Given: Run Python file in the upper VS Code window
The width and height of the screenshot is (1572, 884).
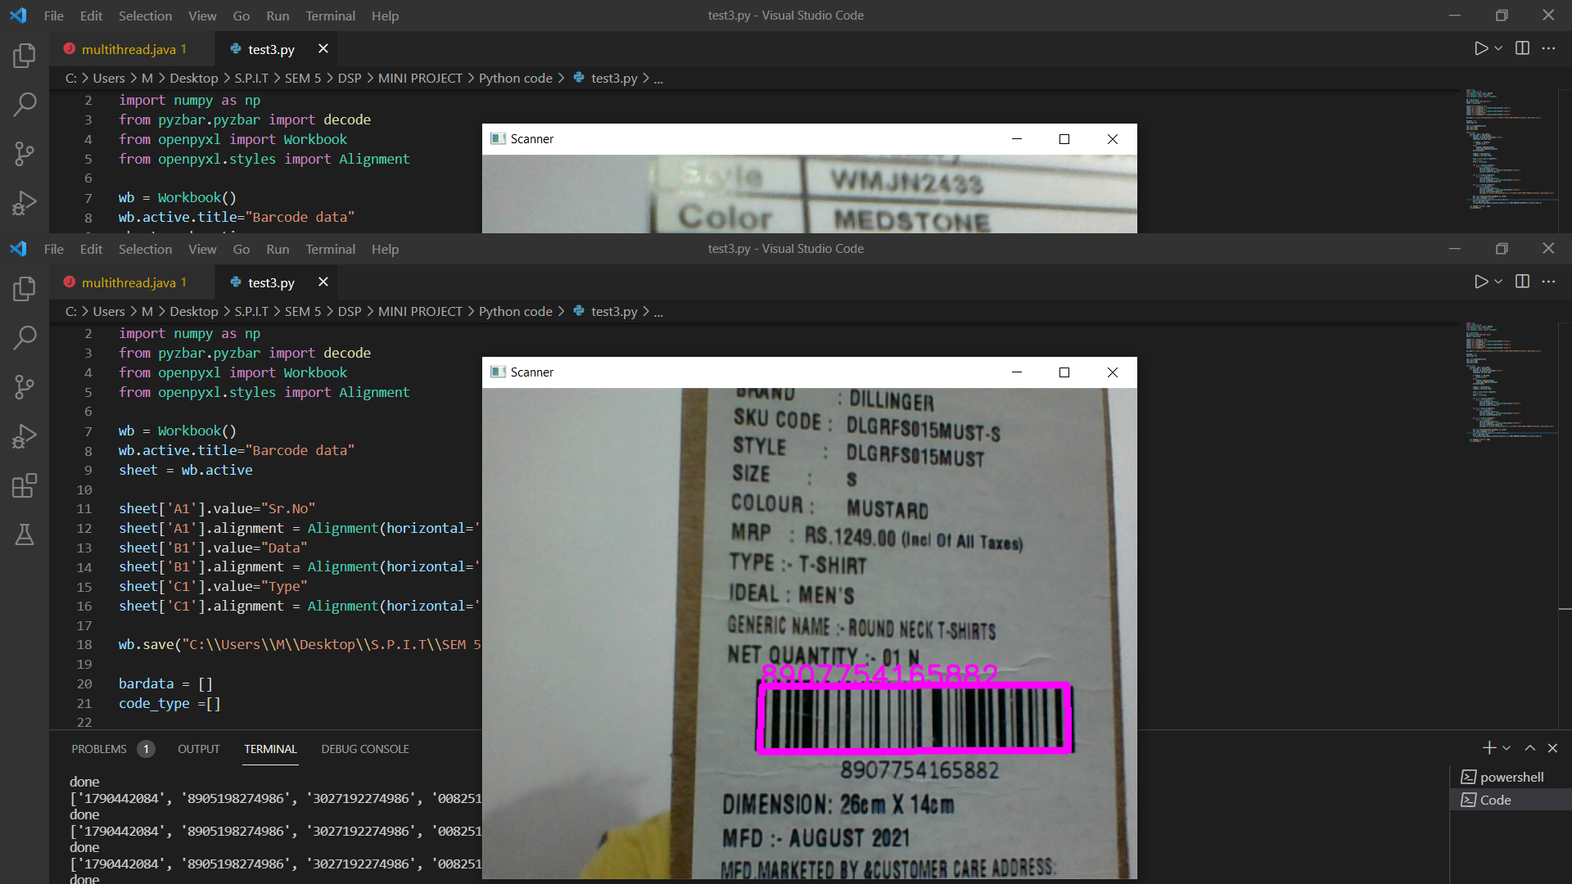Looking at the screenshot, I should pos(1480,48).
